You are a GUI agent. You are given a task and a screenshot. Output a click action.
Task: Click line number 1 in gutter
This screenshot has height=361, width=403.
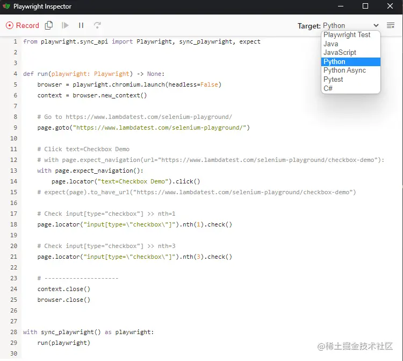click(x=16, y=41)
